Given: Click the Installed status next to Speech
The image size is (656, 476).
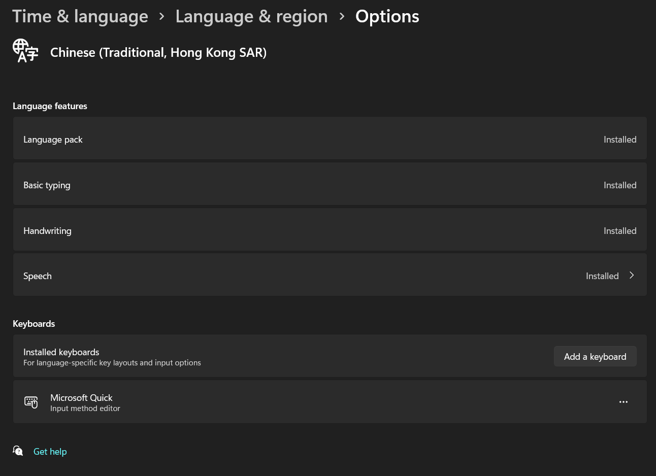Looking at the screenshot, I should 602,276.
